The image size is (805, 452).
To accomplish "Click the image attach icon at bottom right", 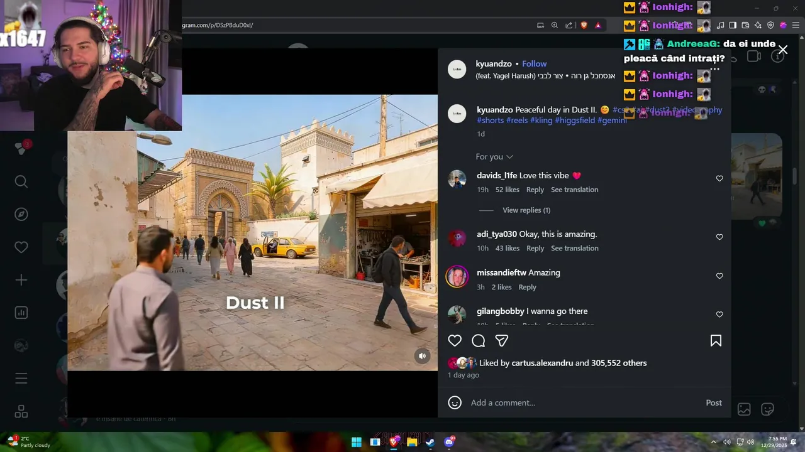I will (744, 409).
